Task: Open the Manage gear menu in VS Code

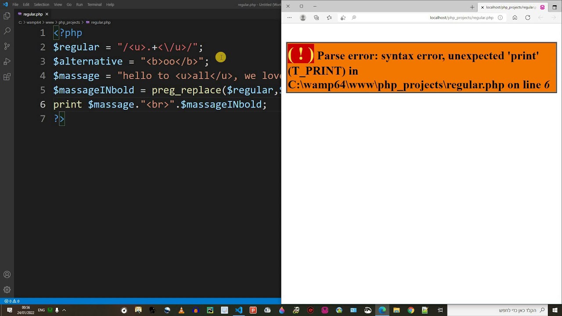Action: [x=7, y=290]
